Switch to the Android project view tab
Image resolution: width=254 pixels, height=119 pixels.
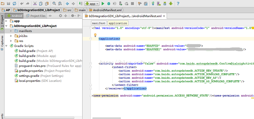[14, 16]
